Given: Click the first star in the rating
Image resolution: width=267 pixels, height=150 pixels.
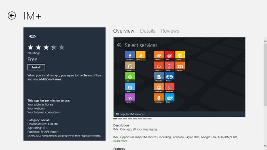Looking at the screenshot, I should tap(30, 47).
